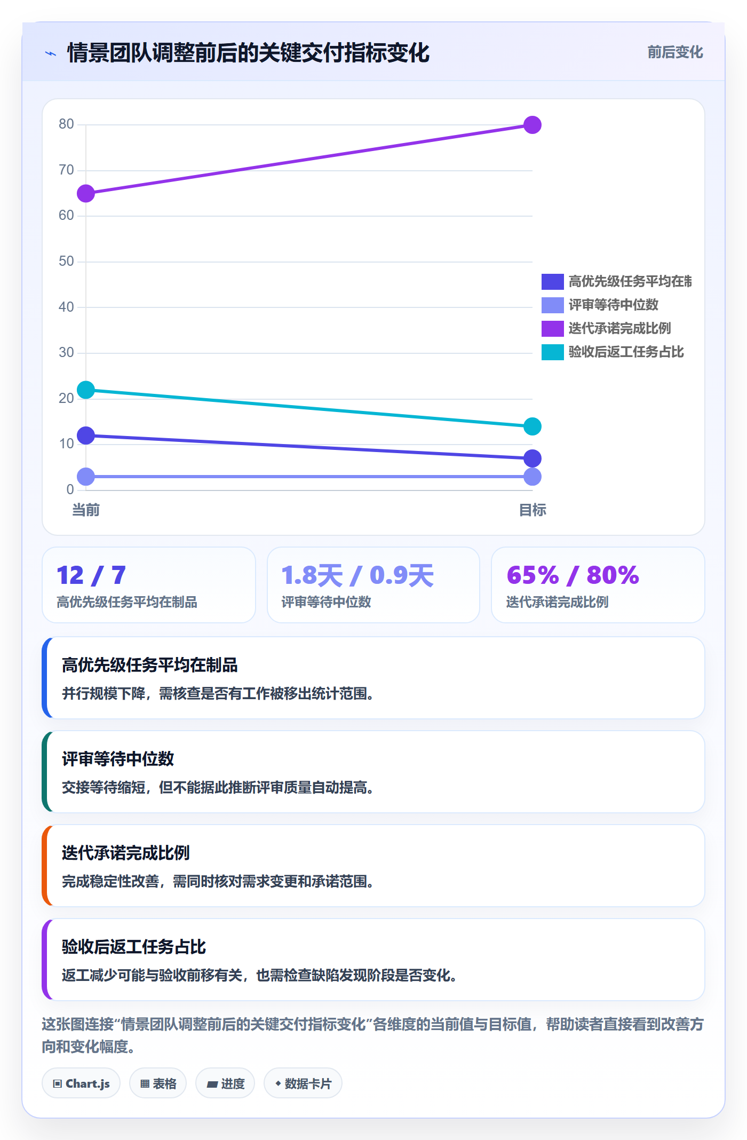Click y-axis tick label 80
Screen dimensions: 747x1140
point(66,124)
